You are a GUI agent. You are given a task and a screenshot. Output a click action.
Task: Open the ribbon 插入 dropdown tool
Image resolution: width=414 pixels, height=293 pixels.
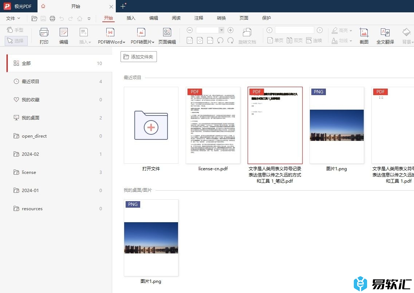pos(85,36)
